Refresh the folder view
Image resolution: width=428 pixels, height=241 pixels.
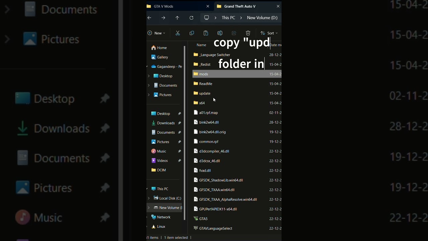click(191, 18)
